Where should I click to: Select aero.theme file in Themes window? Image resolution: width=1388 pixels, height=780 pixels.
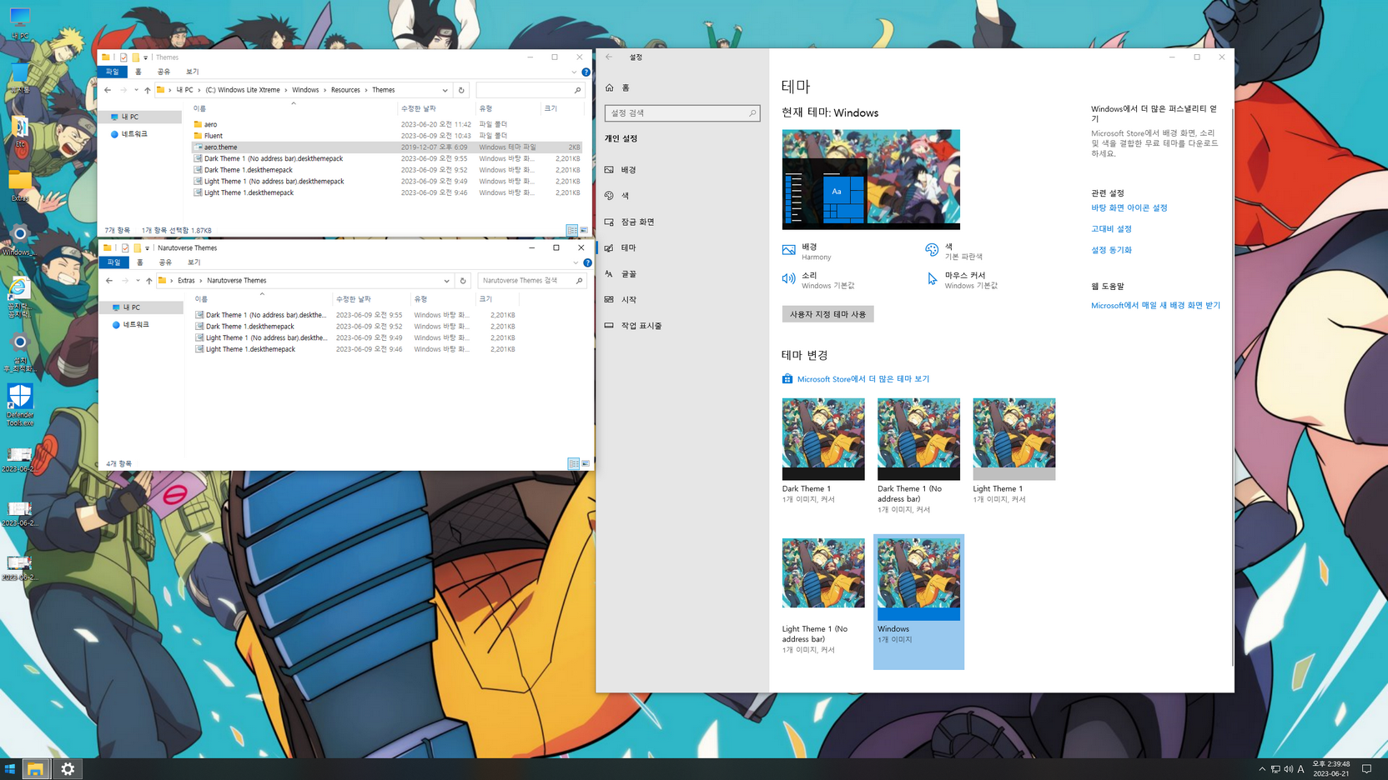tap(387, 147)
